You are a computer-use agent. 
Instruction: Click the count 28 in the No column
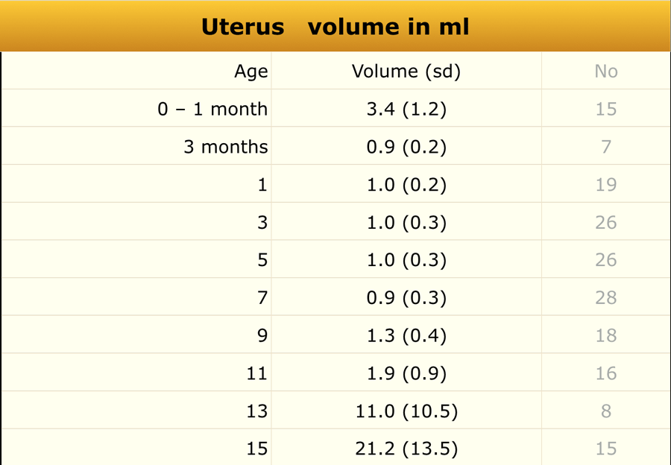point(605,298)
